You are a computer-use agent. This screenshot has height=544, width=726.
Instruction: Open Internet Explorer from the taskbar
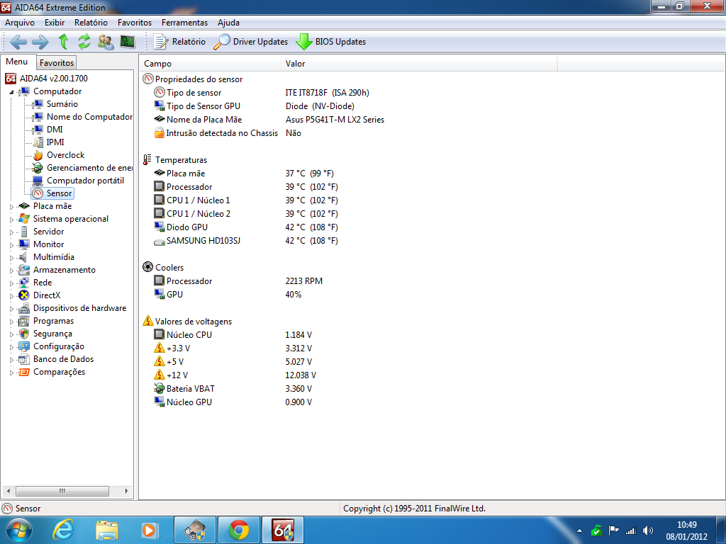click(63, 530)
